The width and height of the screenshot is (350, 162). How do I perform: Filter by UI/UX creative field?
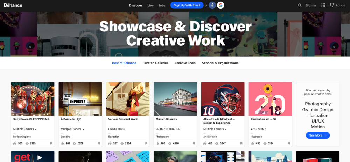pos(318,121)
